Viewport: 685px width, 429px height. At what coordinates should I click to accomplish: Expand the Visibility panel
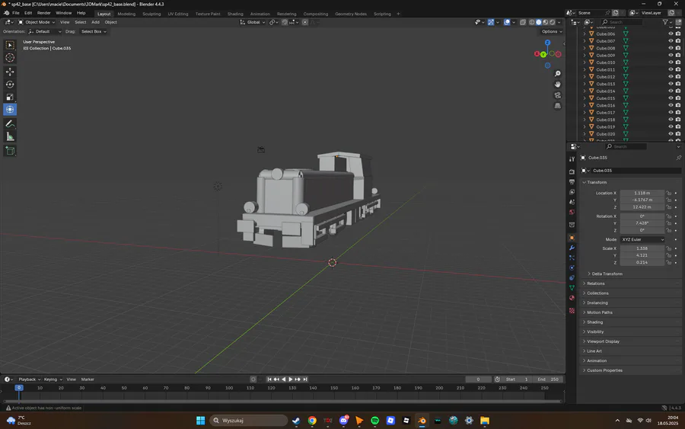click(595, 331)
